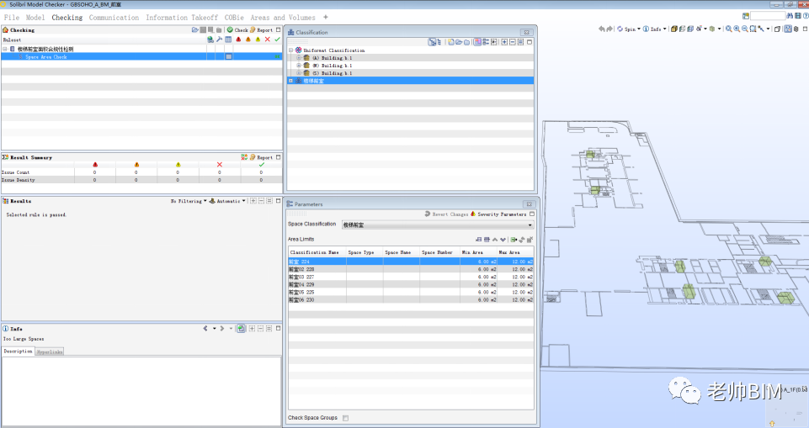Click the globe icon in Ruleset header
The height and width of the screenshot is (428, 809).
pyautogui.click(x=210, y=40)
